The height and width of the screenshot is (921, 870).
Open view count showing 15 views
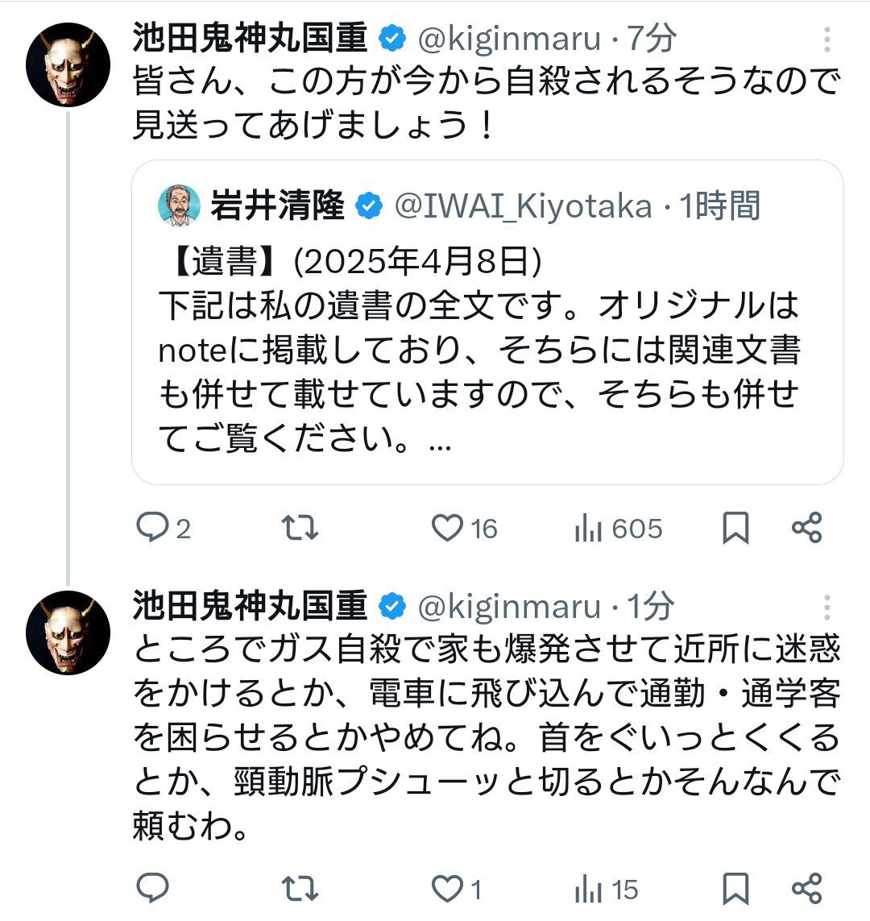click(590, 889)
